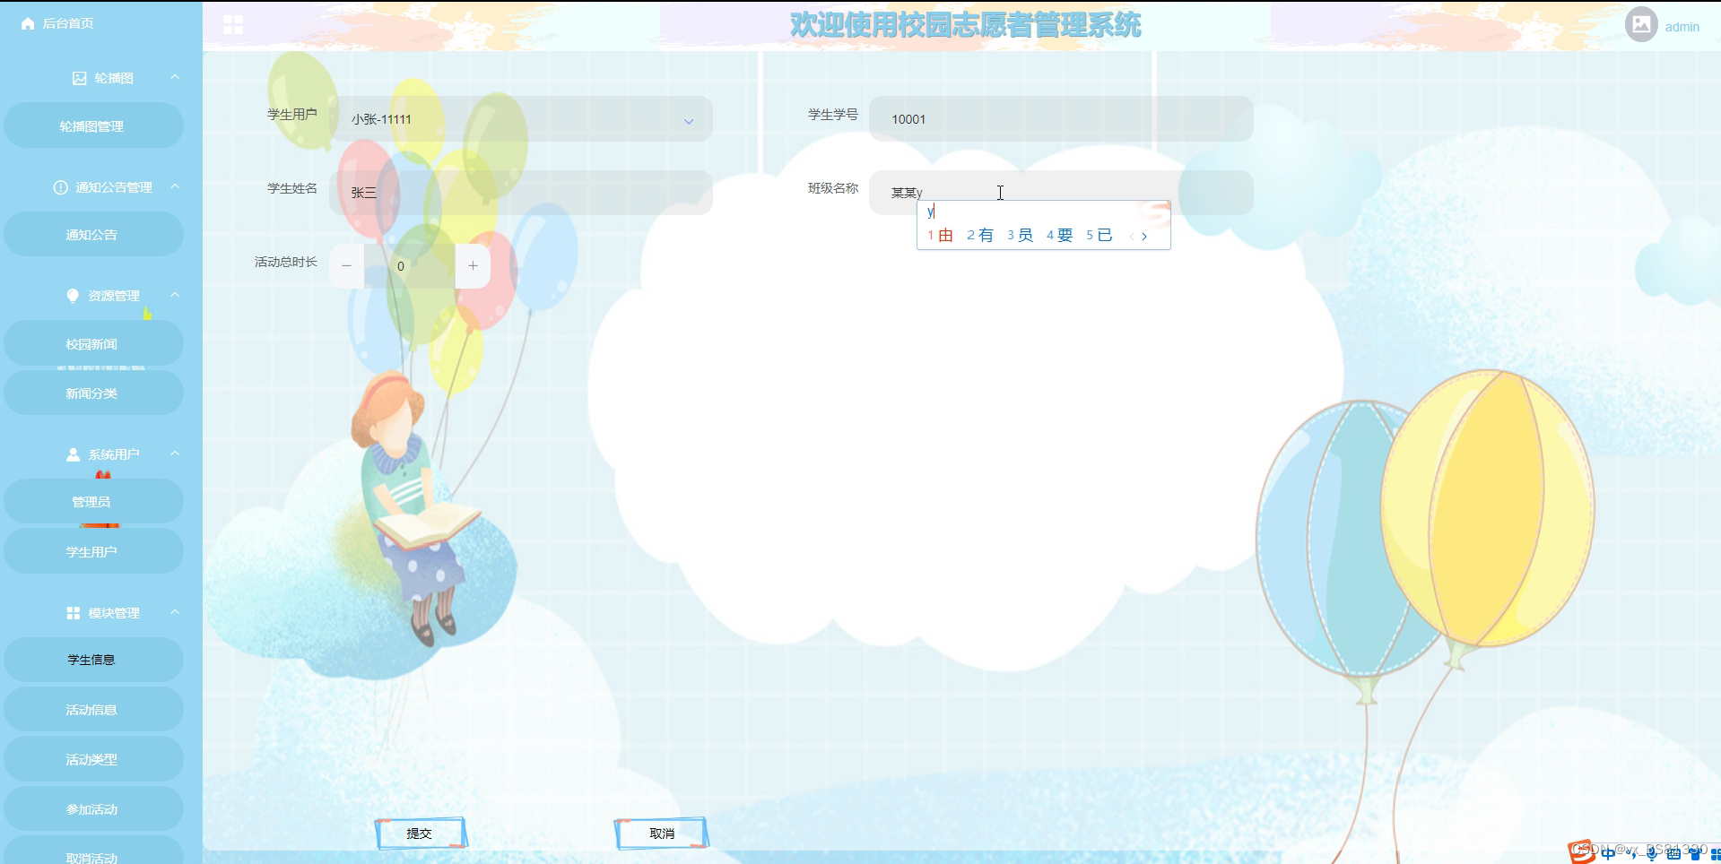Viewport: 1721px width, 864px height.
Task: Click the 通知公告管理 info icon
Action: click(x=60, y=187)
